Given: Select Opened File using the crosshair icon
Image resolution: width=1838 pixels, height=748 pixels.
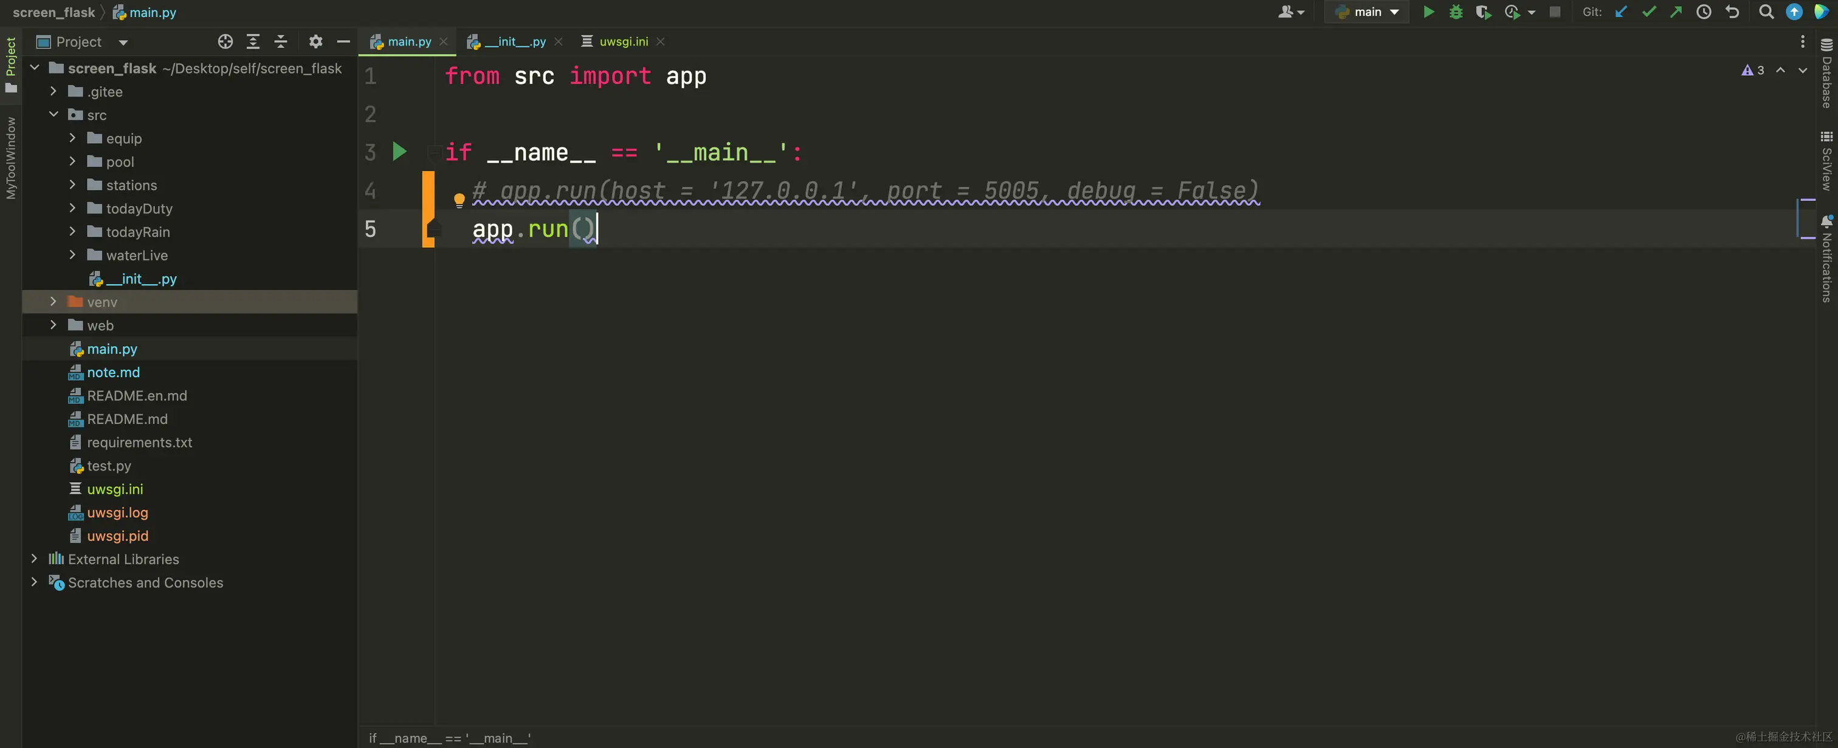Looking at the screenshot, I should pos(225,41).
